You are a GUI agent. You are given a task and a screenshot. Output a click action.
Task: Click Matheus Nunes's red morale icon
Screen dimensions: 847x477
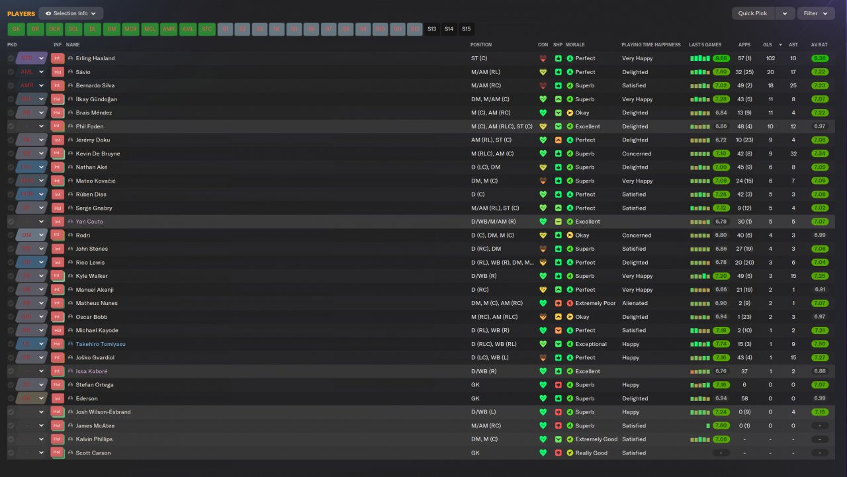click(x=570, y=304)
